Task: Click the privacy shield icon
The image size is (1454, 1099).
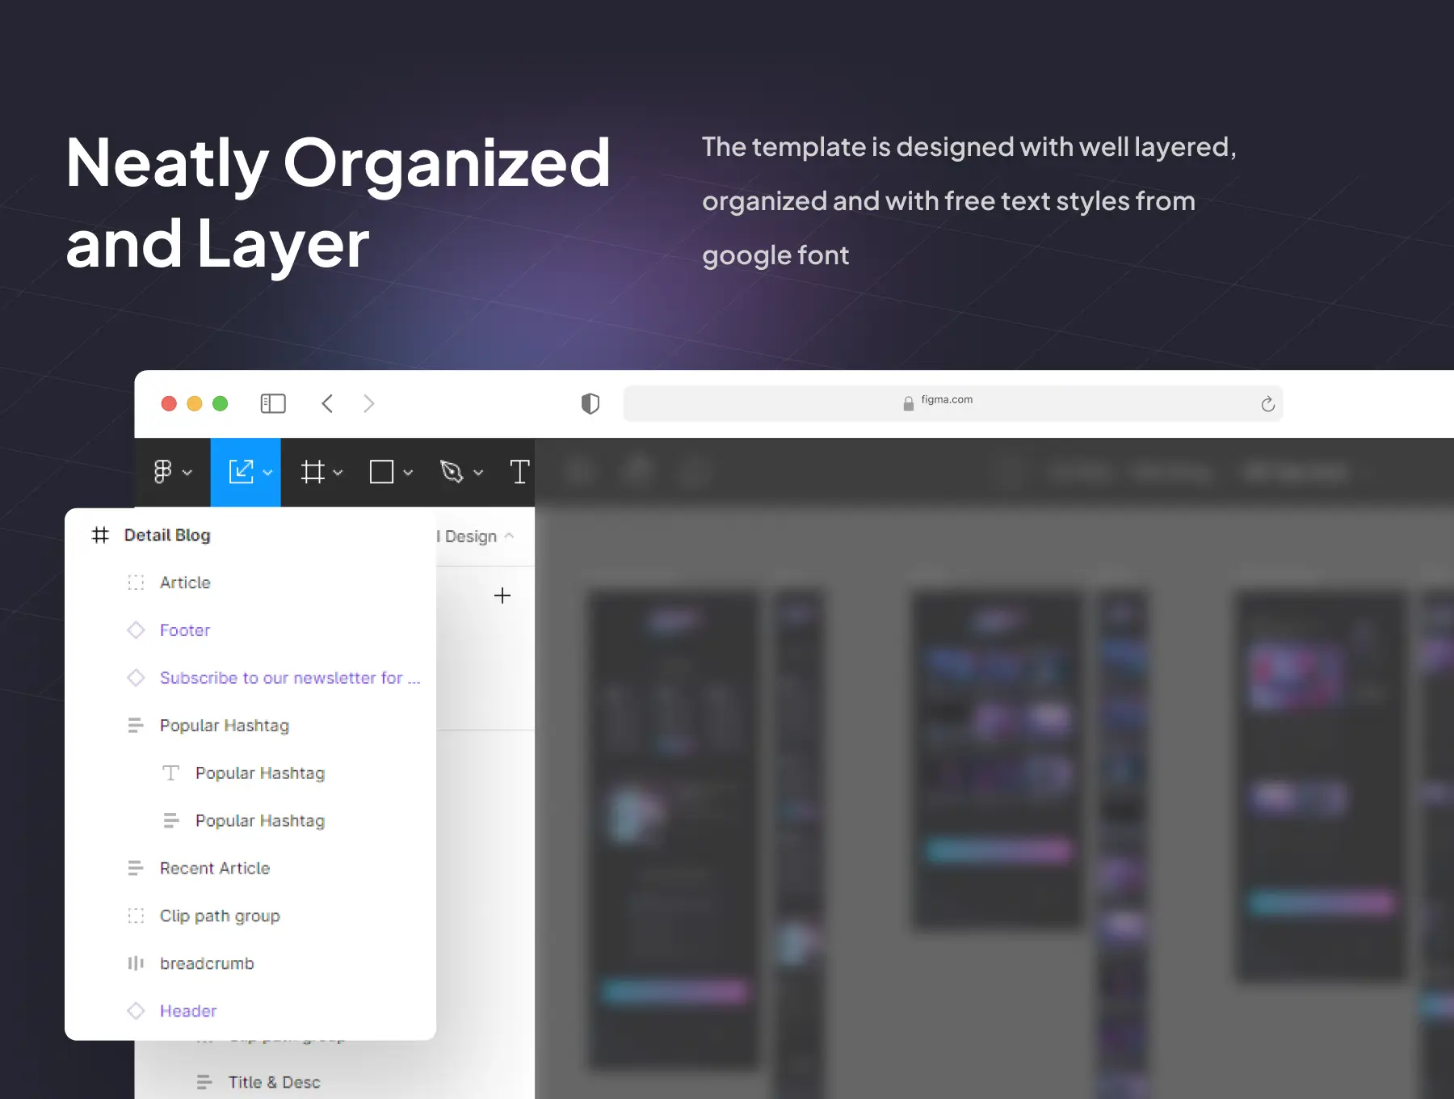Action: [x=590, y=403]
